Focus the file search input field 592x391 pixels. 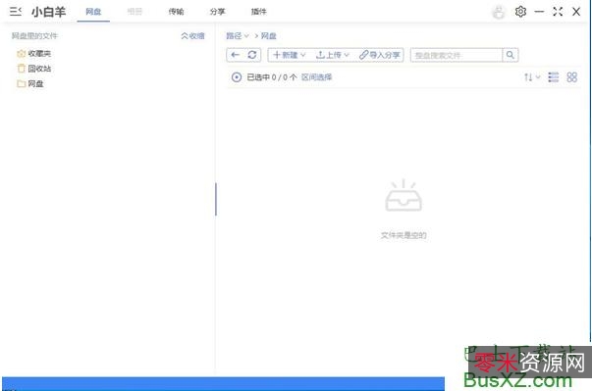tap(457, 55)
